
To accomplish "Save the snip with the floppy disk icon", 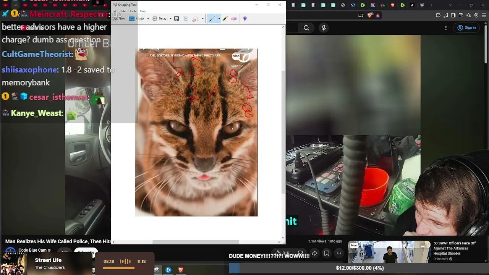I will 176,19.
